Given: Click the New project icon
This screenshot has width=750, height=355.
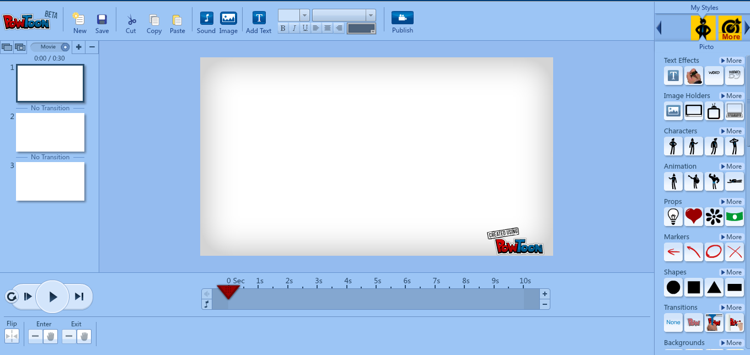Looking at the screenshot, I should [79, 19].
